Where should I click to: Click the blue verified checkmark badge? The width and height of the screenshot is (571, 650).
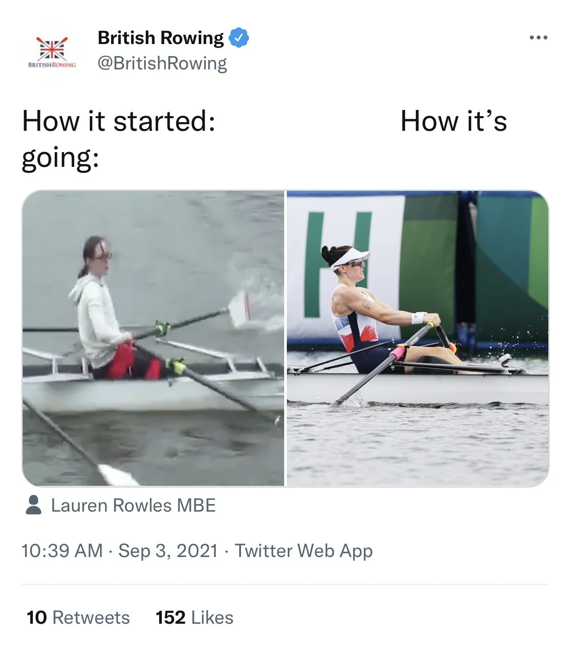point(239,38)
